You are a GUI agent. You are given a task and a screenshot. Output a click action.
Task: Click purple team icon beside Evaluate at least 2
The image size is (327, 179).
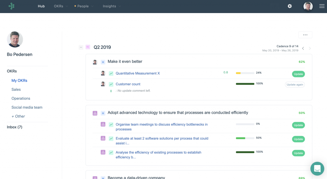[x=103, y=138]
